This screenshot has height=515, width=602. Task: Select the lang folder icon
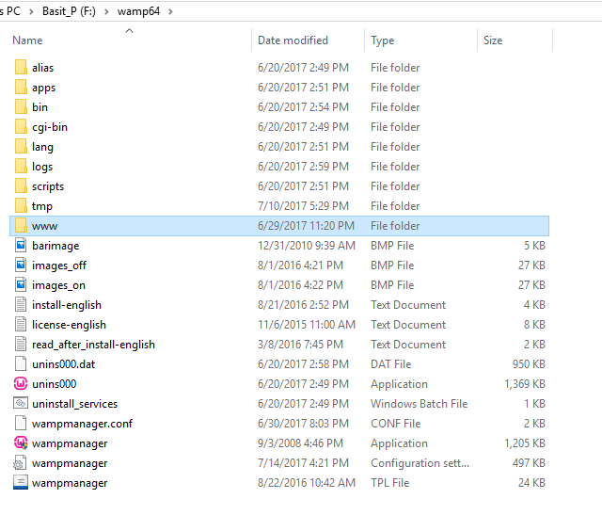[x=21, y=147]
